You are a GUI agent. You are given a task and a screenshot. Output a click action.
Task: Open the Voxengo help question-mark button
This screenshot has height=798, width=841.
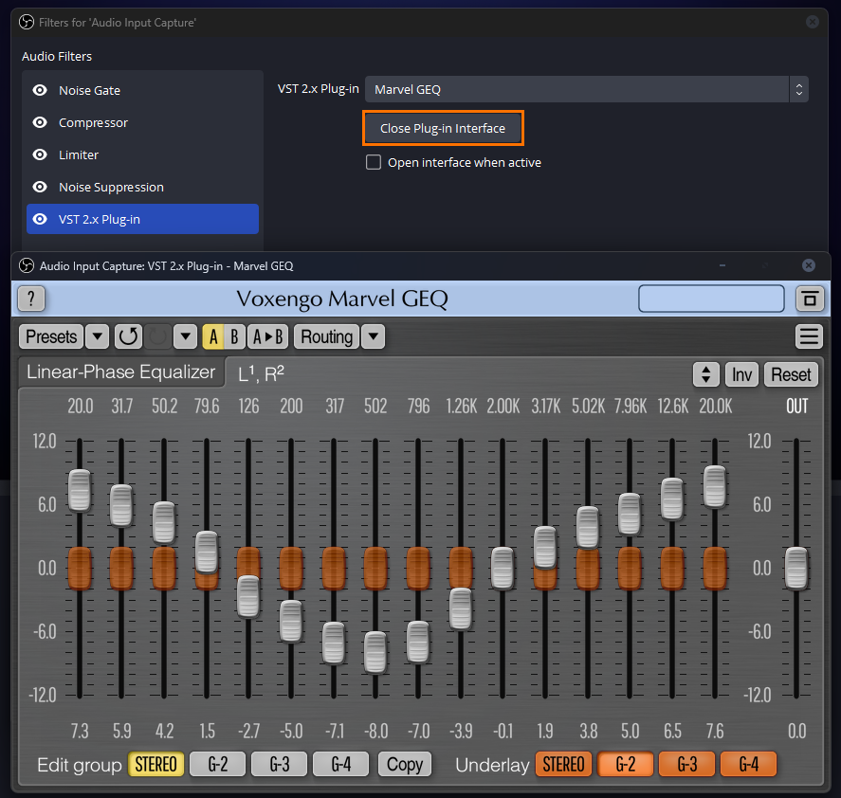coord(31,299)
